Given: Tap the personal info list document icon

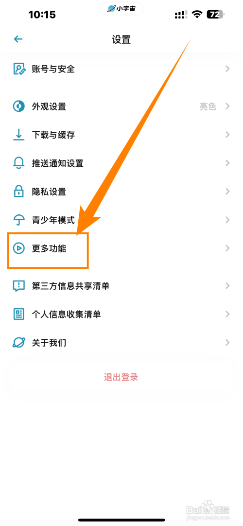Looking at the screenshot, I should click(19, 315).
